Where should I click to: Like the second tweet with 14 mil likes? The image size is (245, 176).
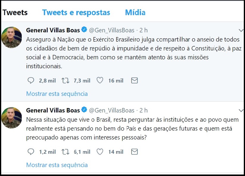tap(100, 152)
